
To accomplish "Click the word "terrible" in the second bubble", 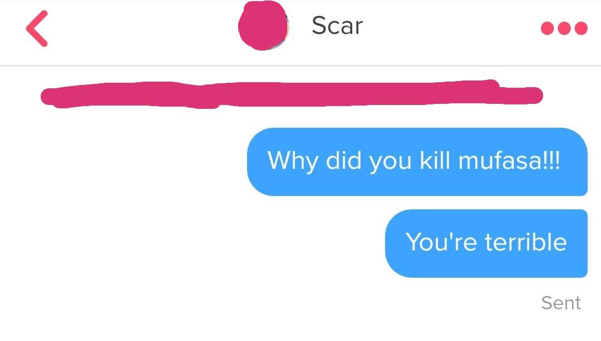I will (x=525, y=242).
